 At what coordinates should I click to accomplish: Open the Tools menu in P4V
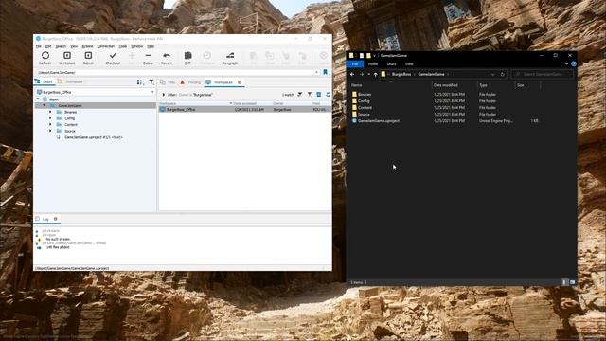click(122, 46)
